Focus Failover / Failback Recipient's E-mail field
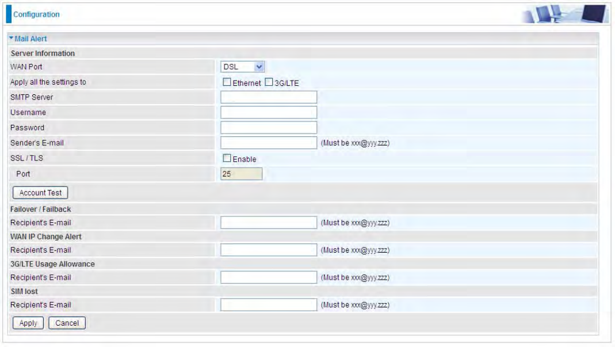 [269, 223]
